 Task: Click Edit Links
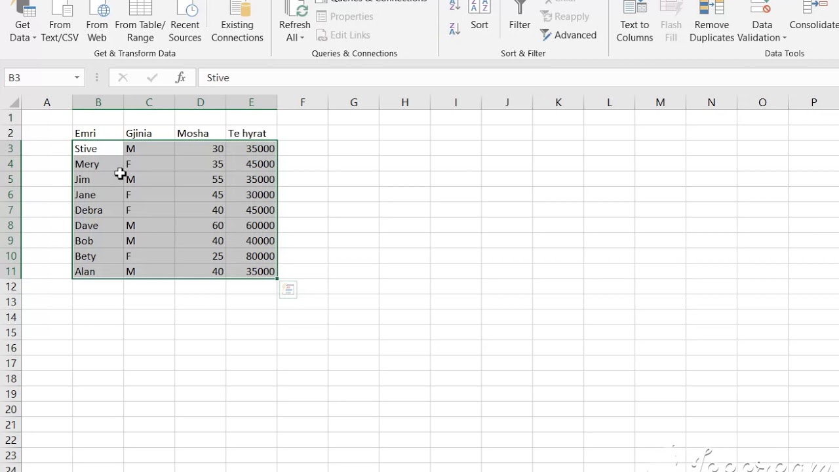coord(343,35)
